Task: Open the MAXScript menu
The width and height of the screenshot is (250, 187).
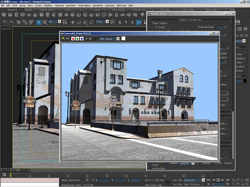Action: tap(122, 5)
